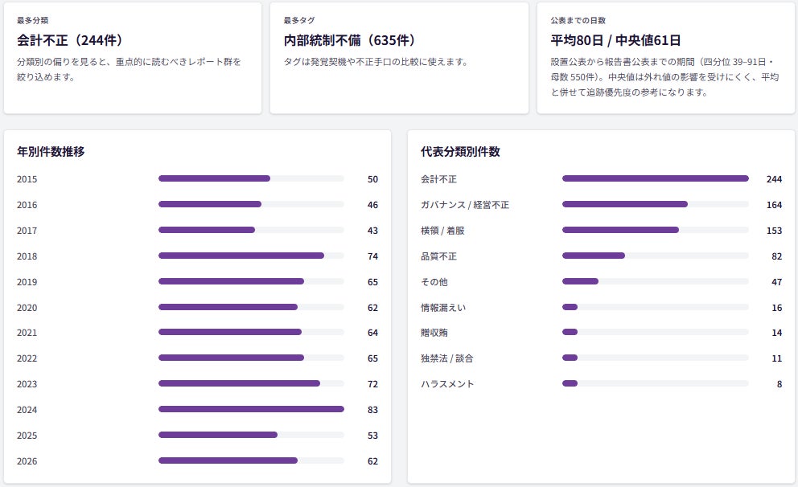This screenshot has width=798, height=487.
Task: Select the 2026 yearly bar
Action: click(251, 460)
